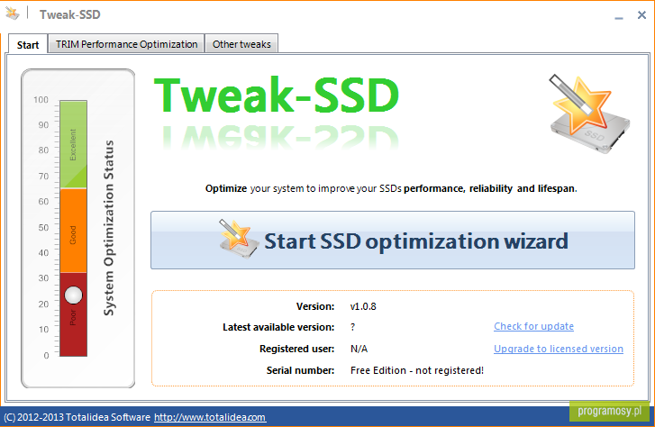Click the (C) 2012-2013 Totalidea Software text
This screenshot has width=655, height=427.
point(77,417)
